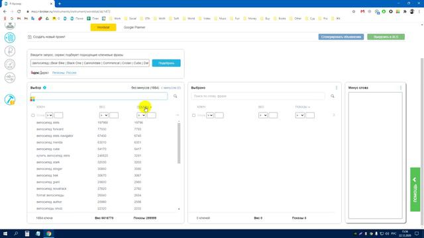Open three-dot menu of Минус слова panel

[401, 88]
